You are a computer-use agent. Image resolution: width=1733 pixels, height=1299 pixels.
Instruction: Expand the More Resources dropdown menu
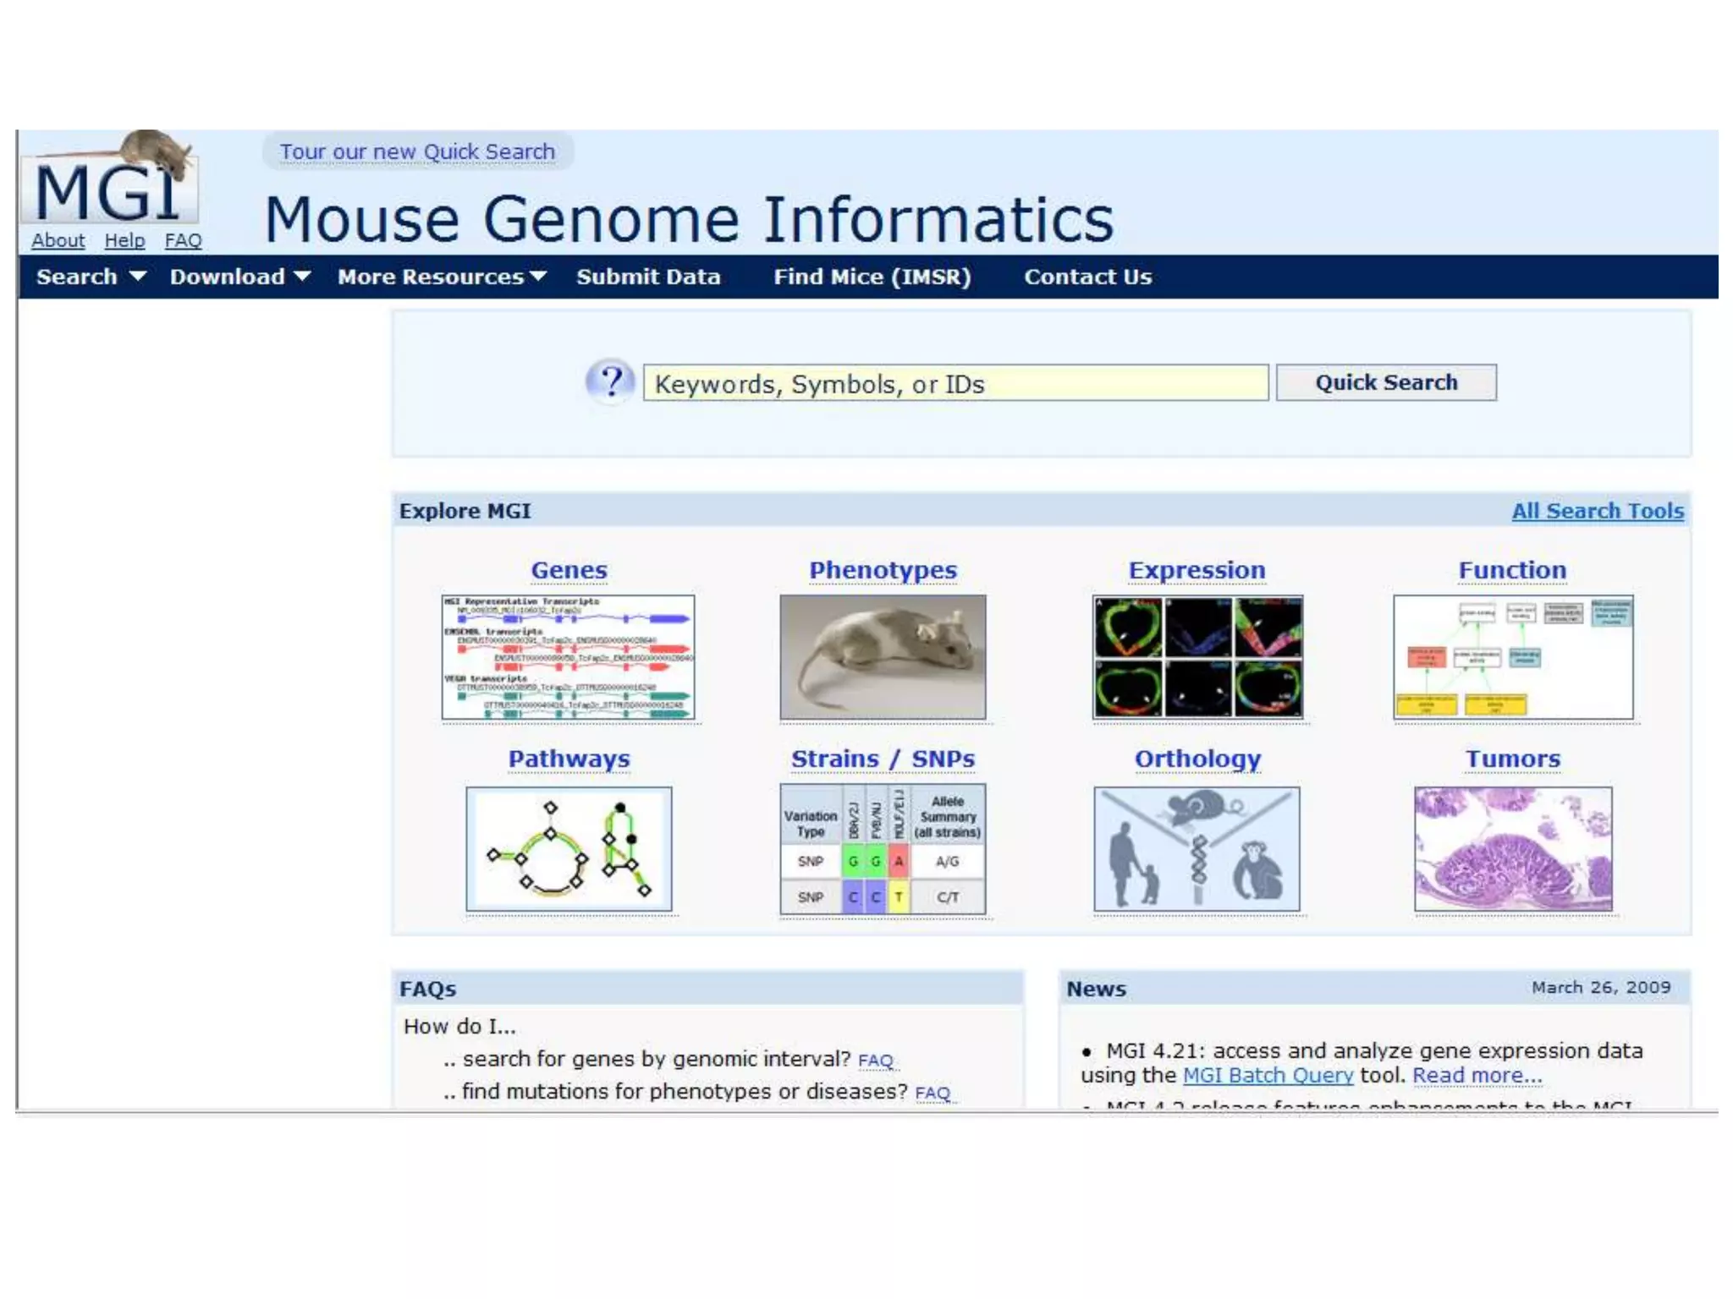(442, 277)
